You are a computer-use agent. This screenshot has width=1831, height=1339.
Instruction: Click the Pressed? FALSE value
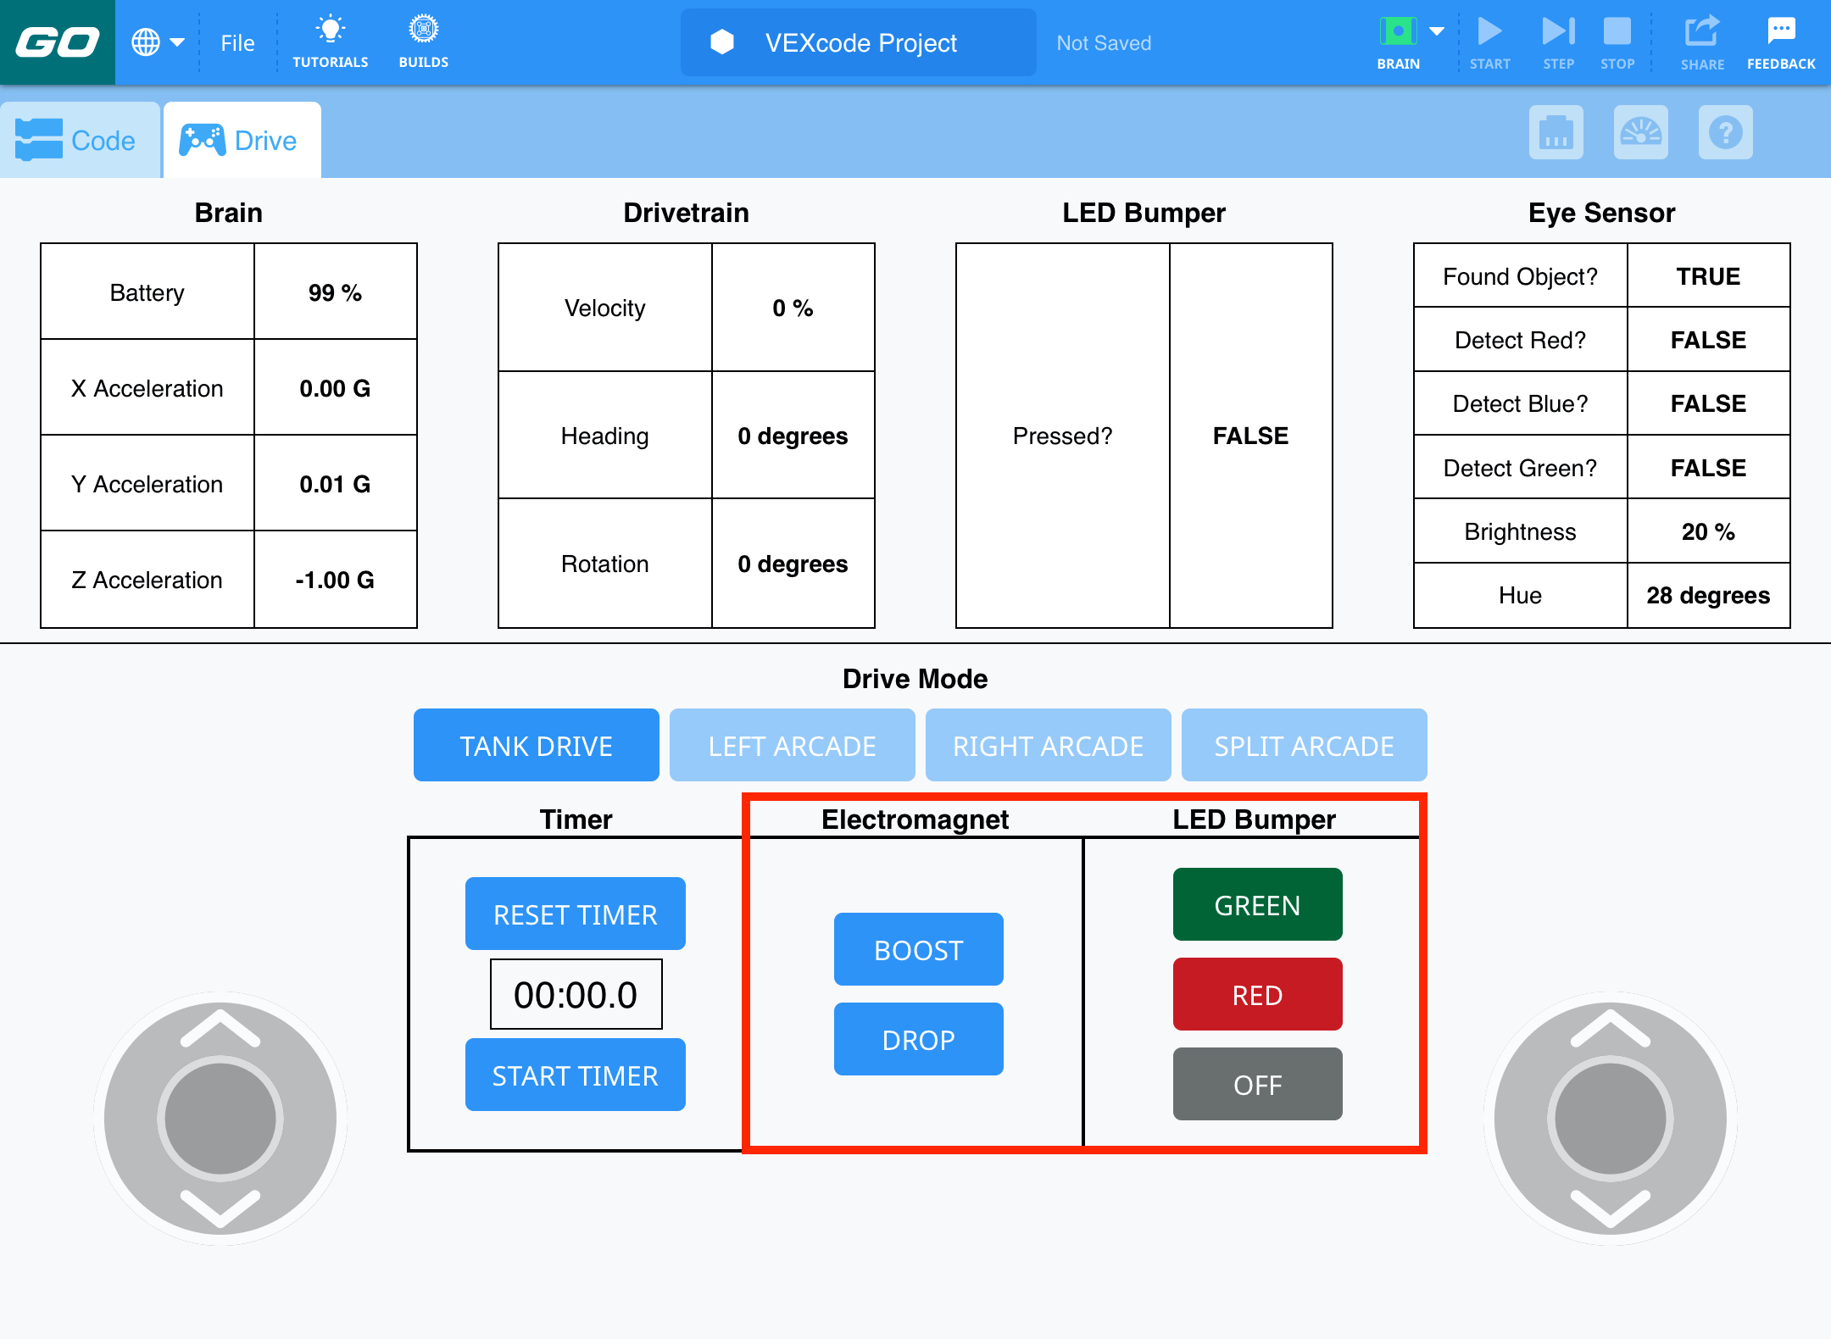pos(1250,436)
